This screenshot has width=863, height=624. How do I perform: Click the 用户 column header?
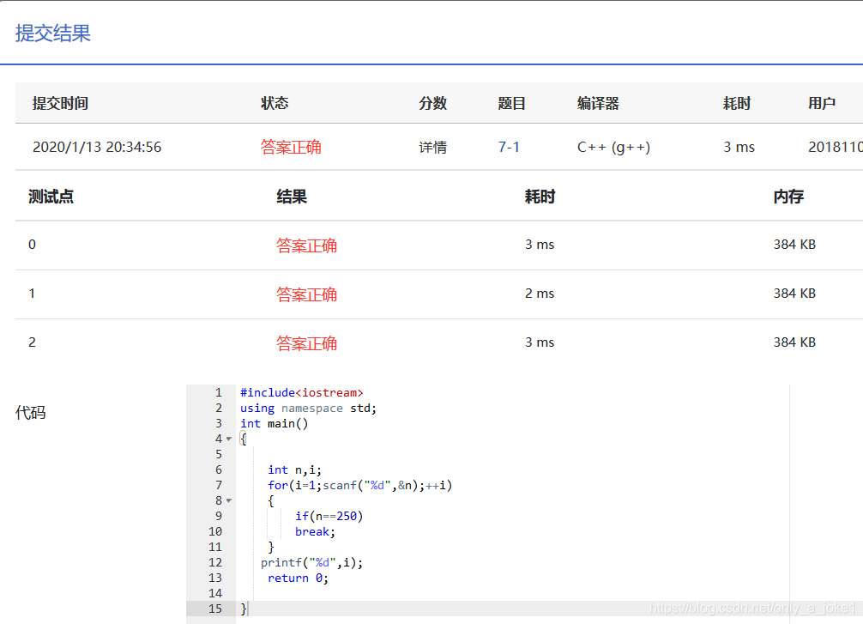tap(822, 103)
